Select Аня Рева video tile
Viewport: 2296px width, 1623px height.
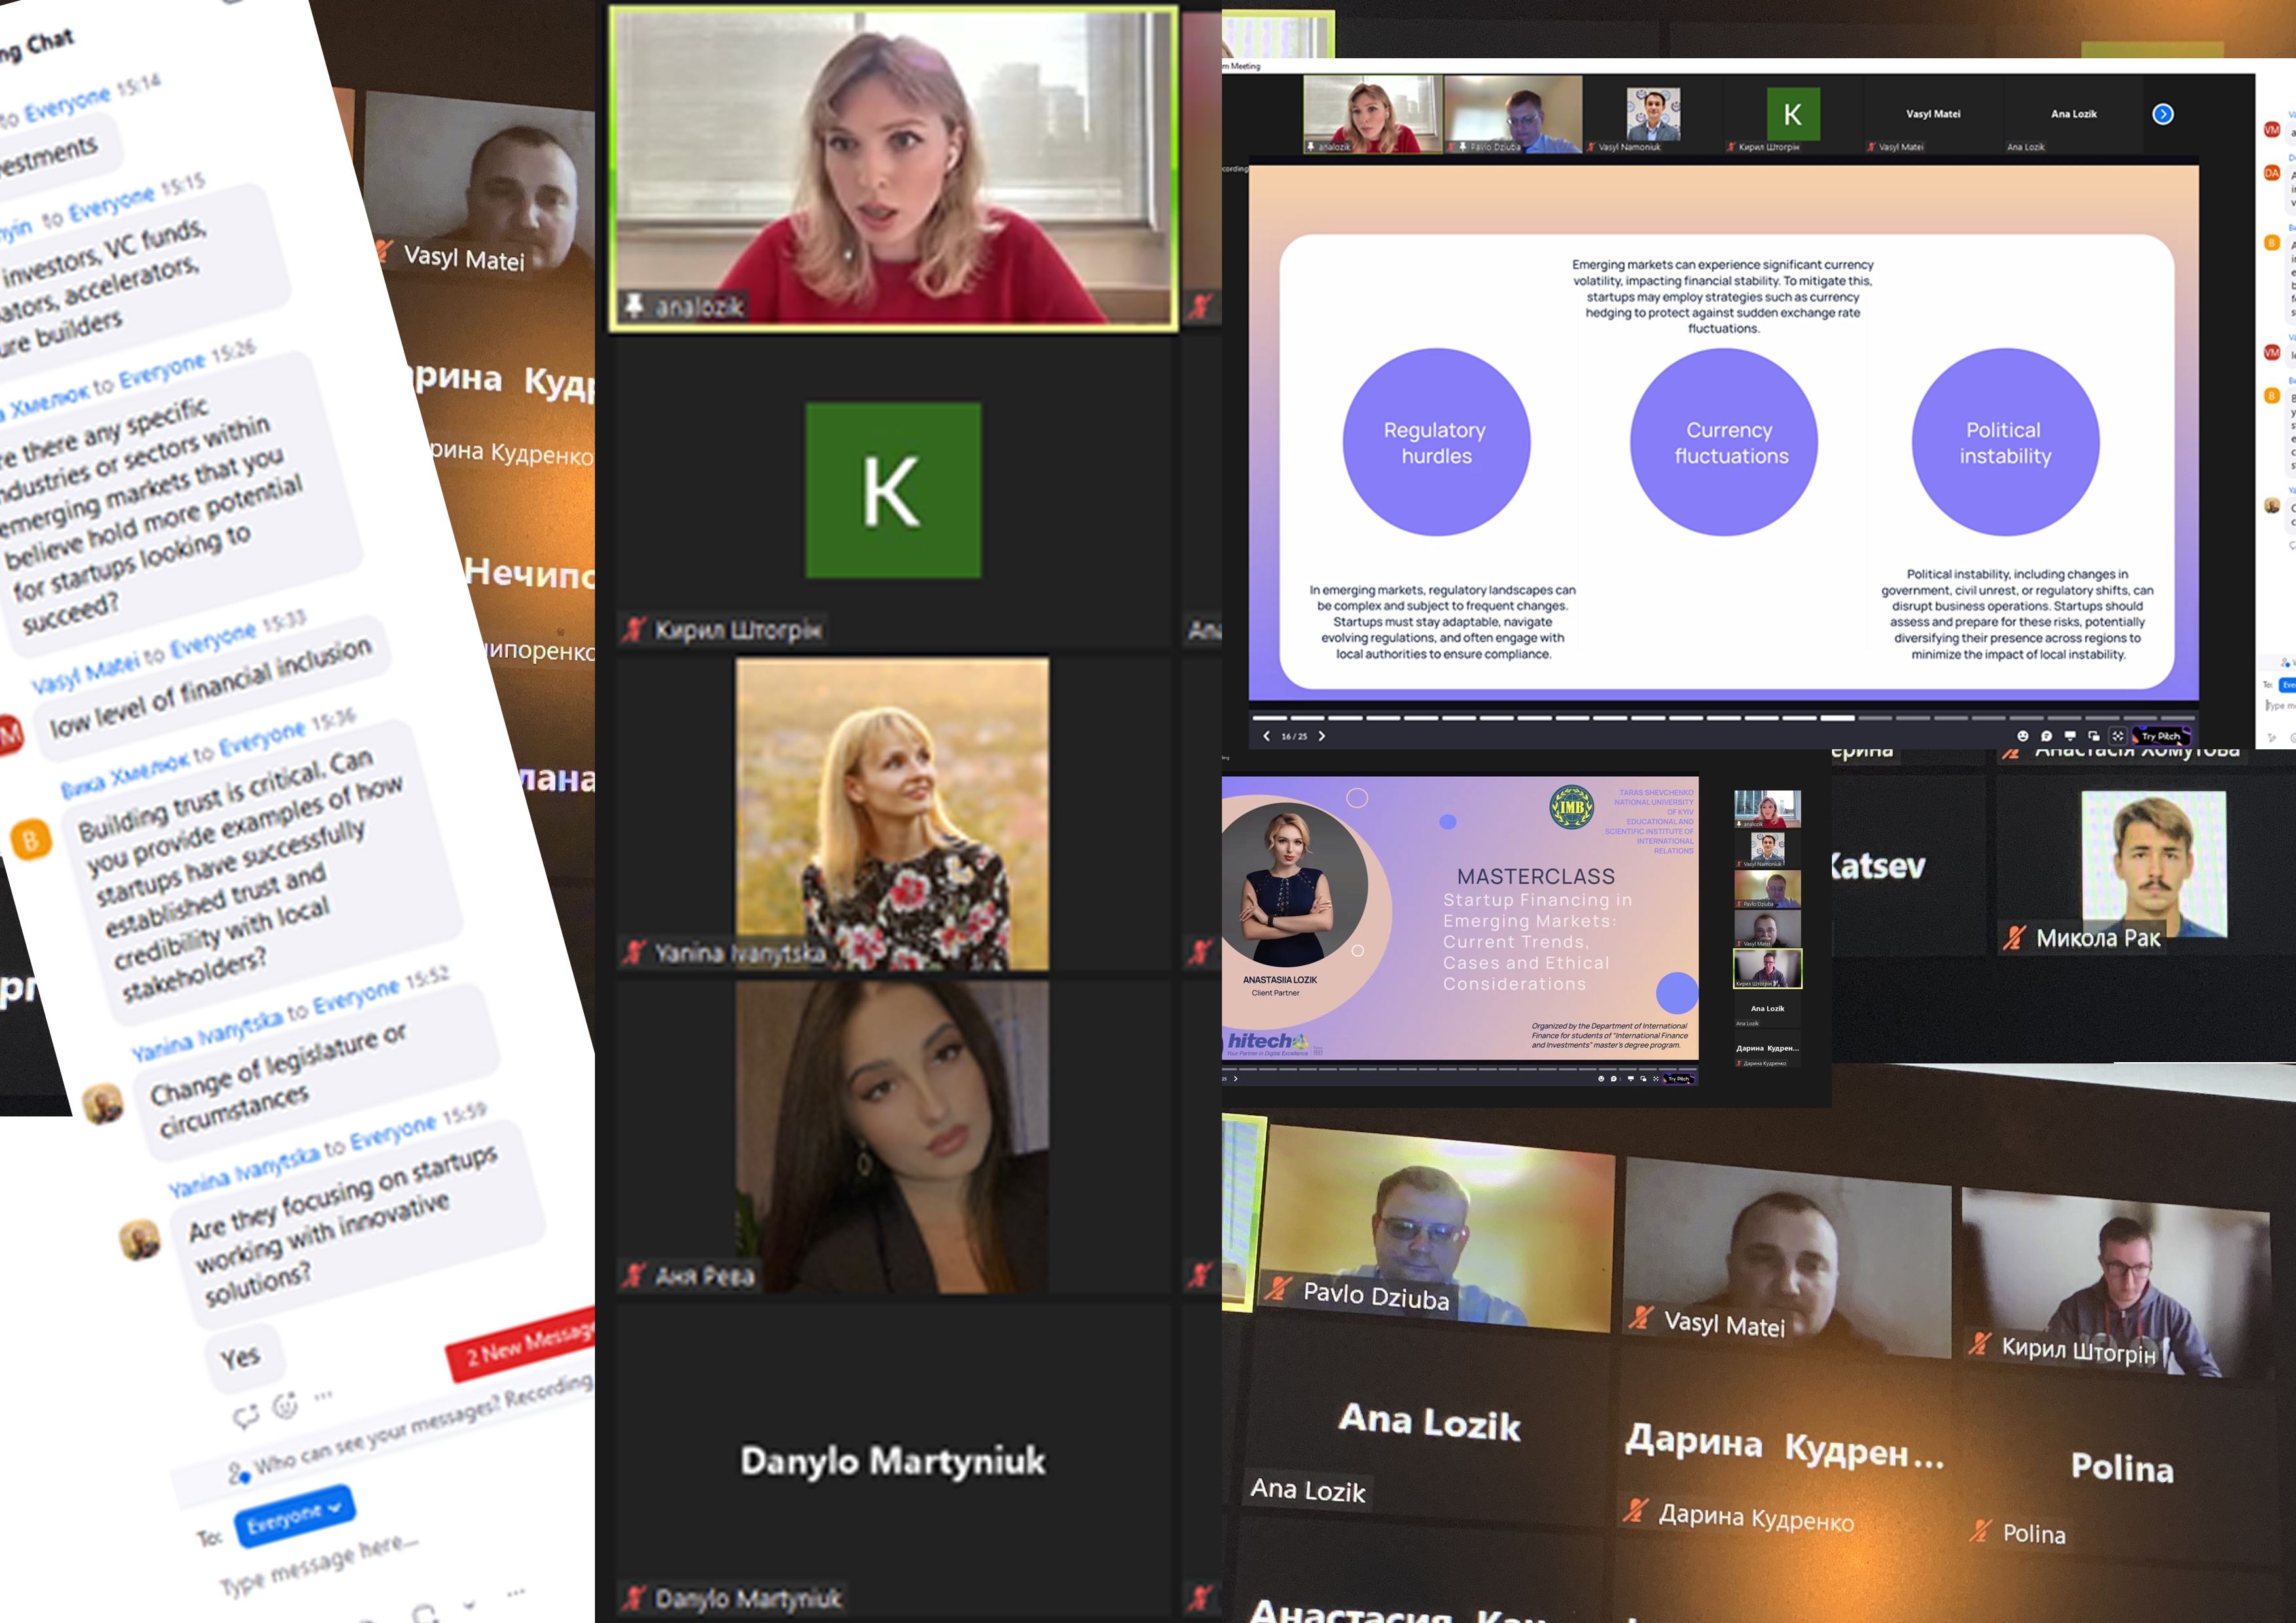892,1137
